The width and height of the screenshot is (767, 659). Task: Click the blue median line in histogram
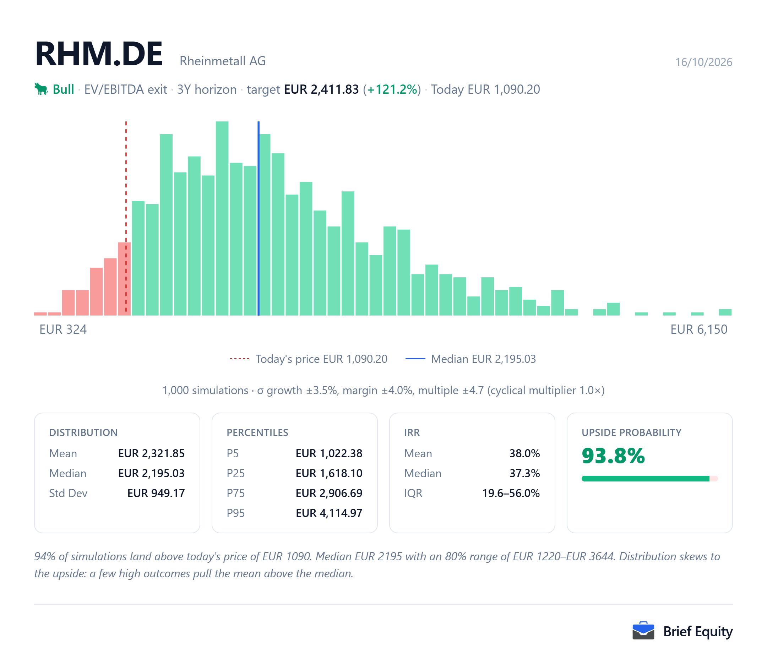tap(259, 218)
